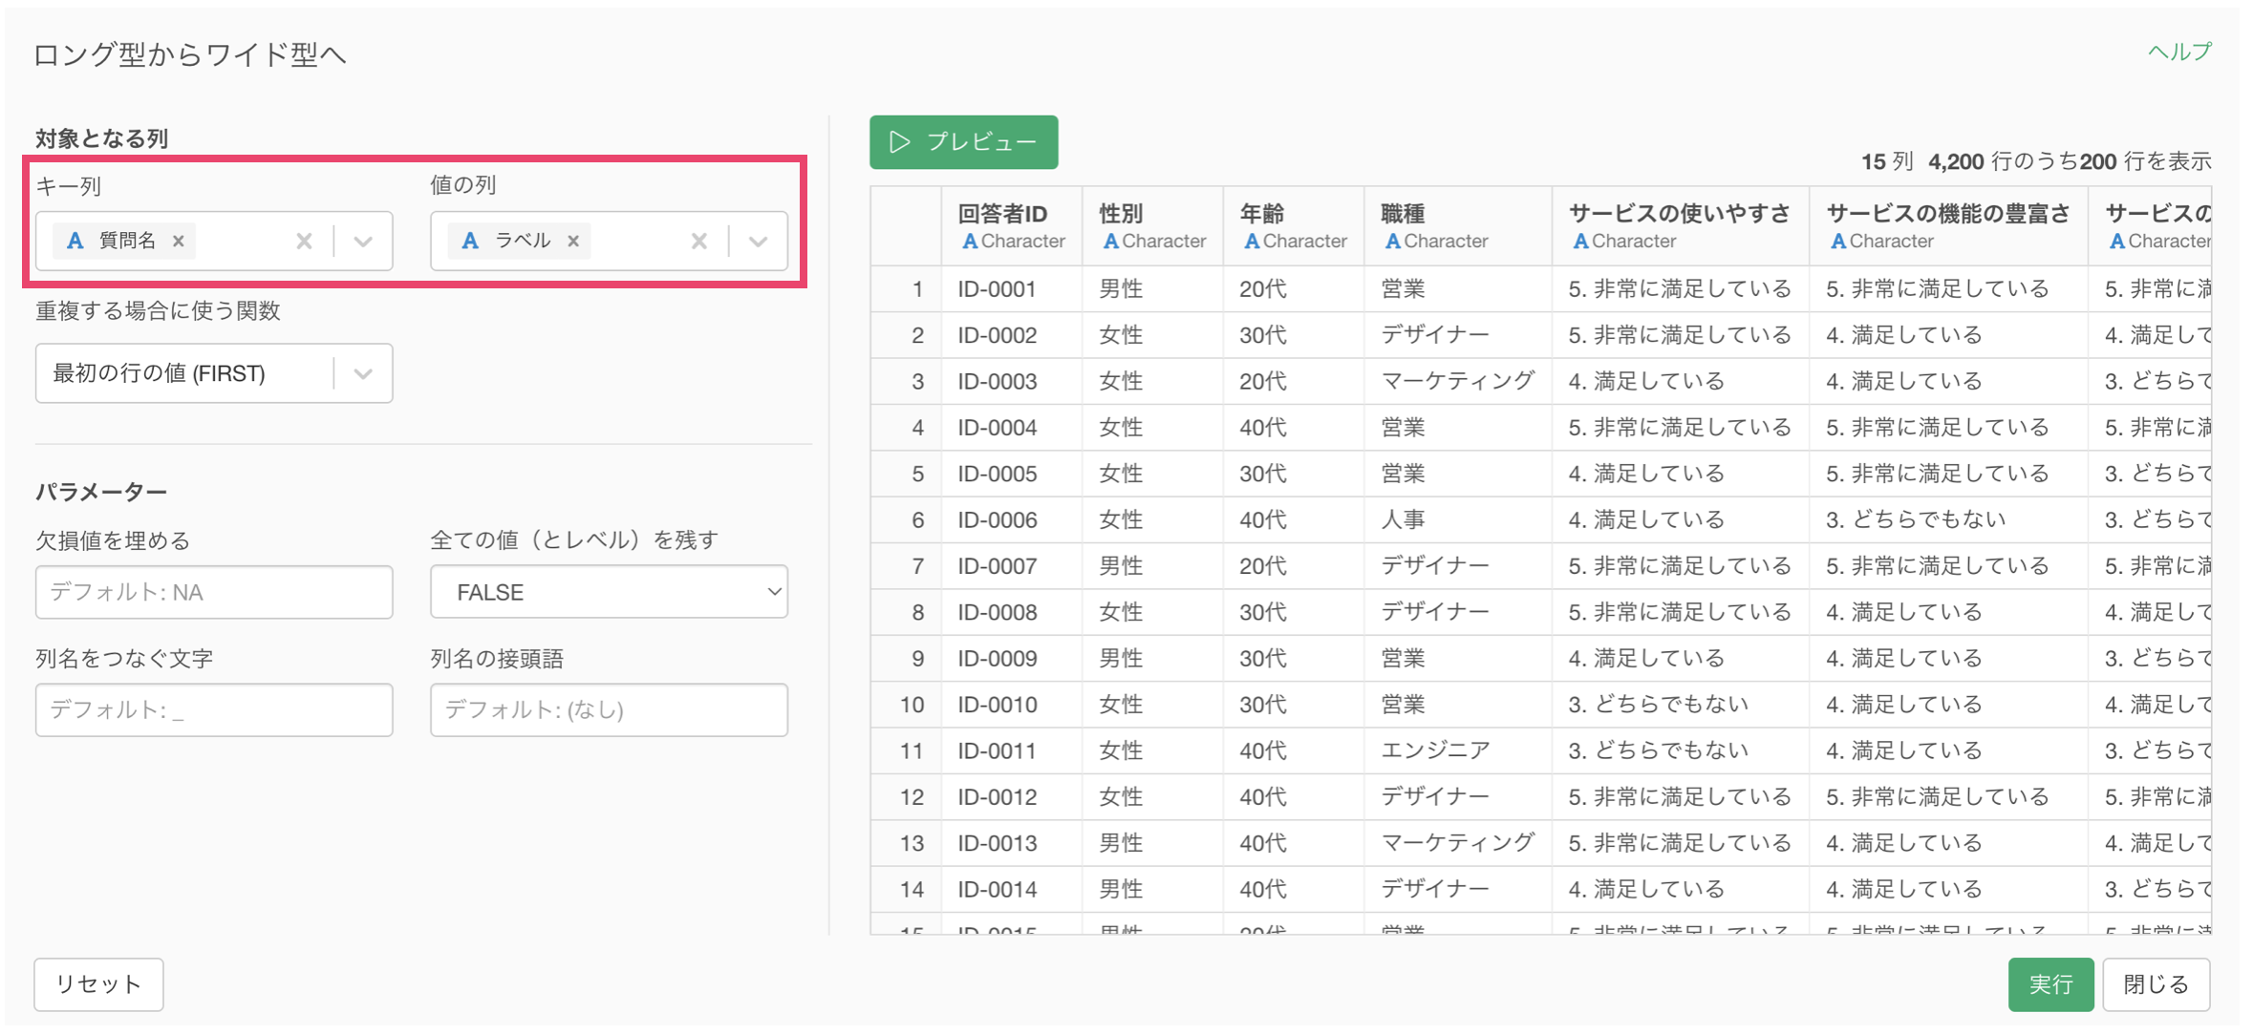Screen dimensions: 2253x1035
Task: Click the 欠損値を埋める input field
Action: tap(214, 592)
